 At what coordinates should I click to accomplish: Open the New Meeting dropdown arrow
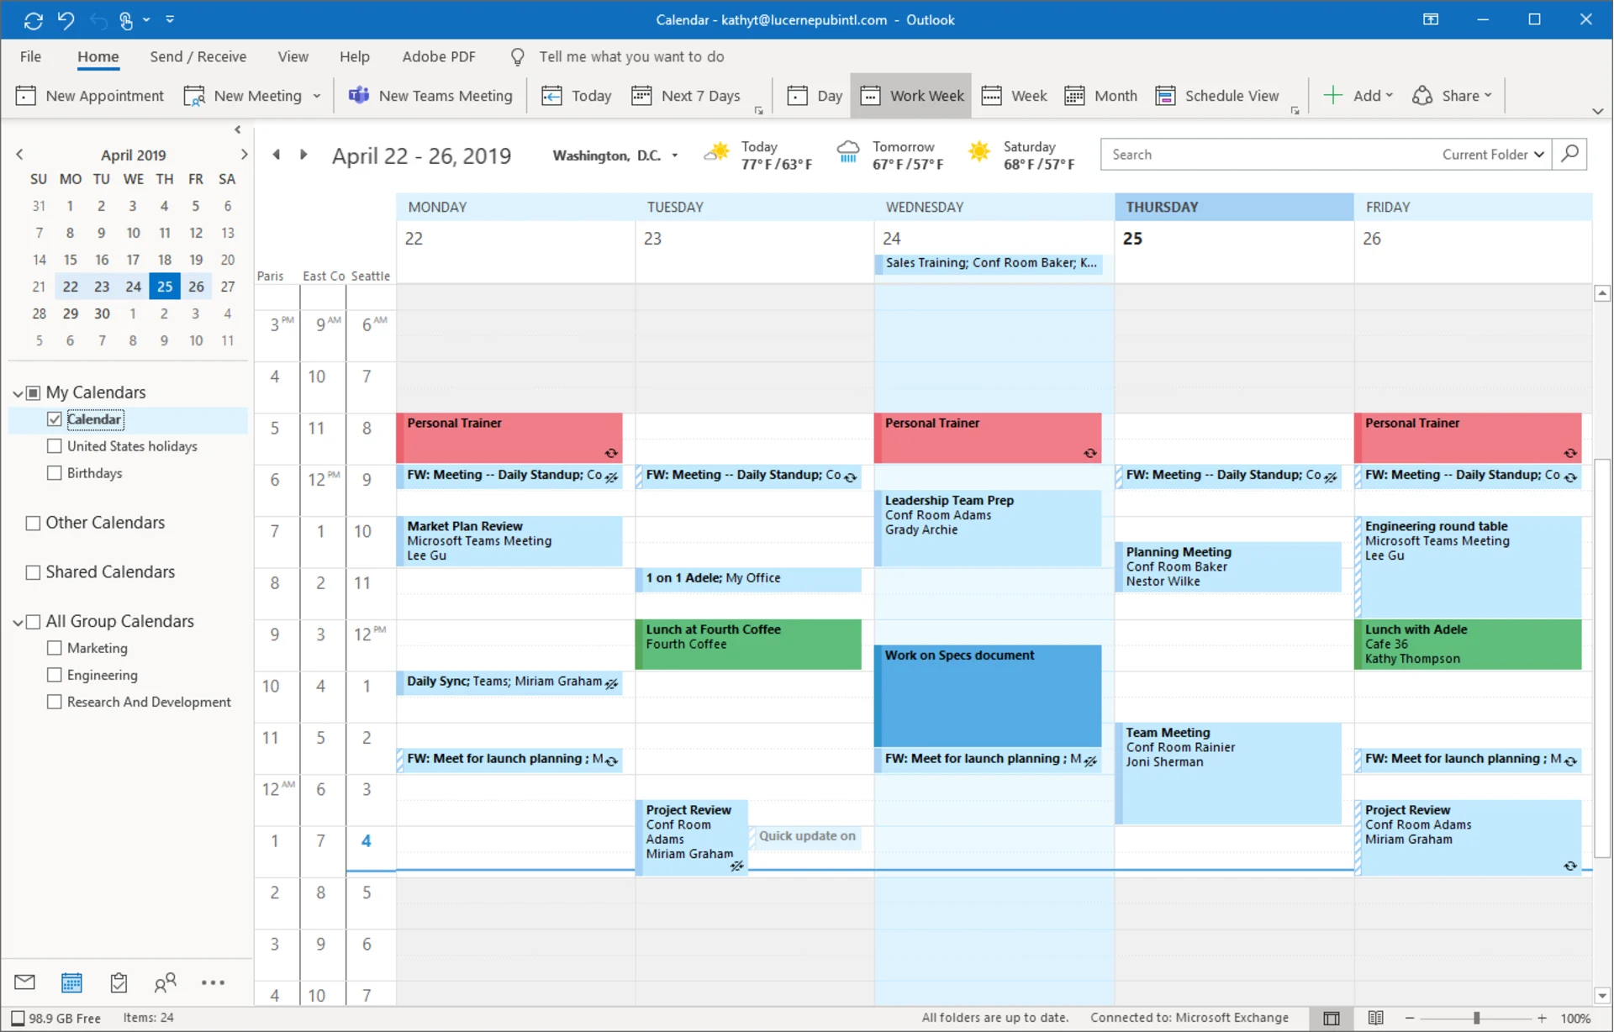(317, 96)
